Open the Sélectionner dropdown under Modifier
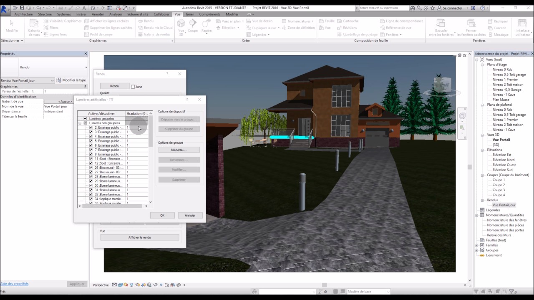The width and height of the screenshot is (534, 300). click(12, 40)
